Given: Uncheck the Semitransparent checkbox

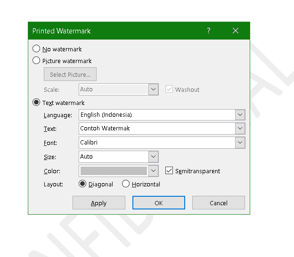Looking at the screenshot, I should tap(170, 171).
